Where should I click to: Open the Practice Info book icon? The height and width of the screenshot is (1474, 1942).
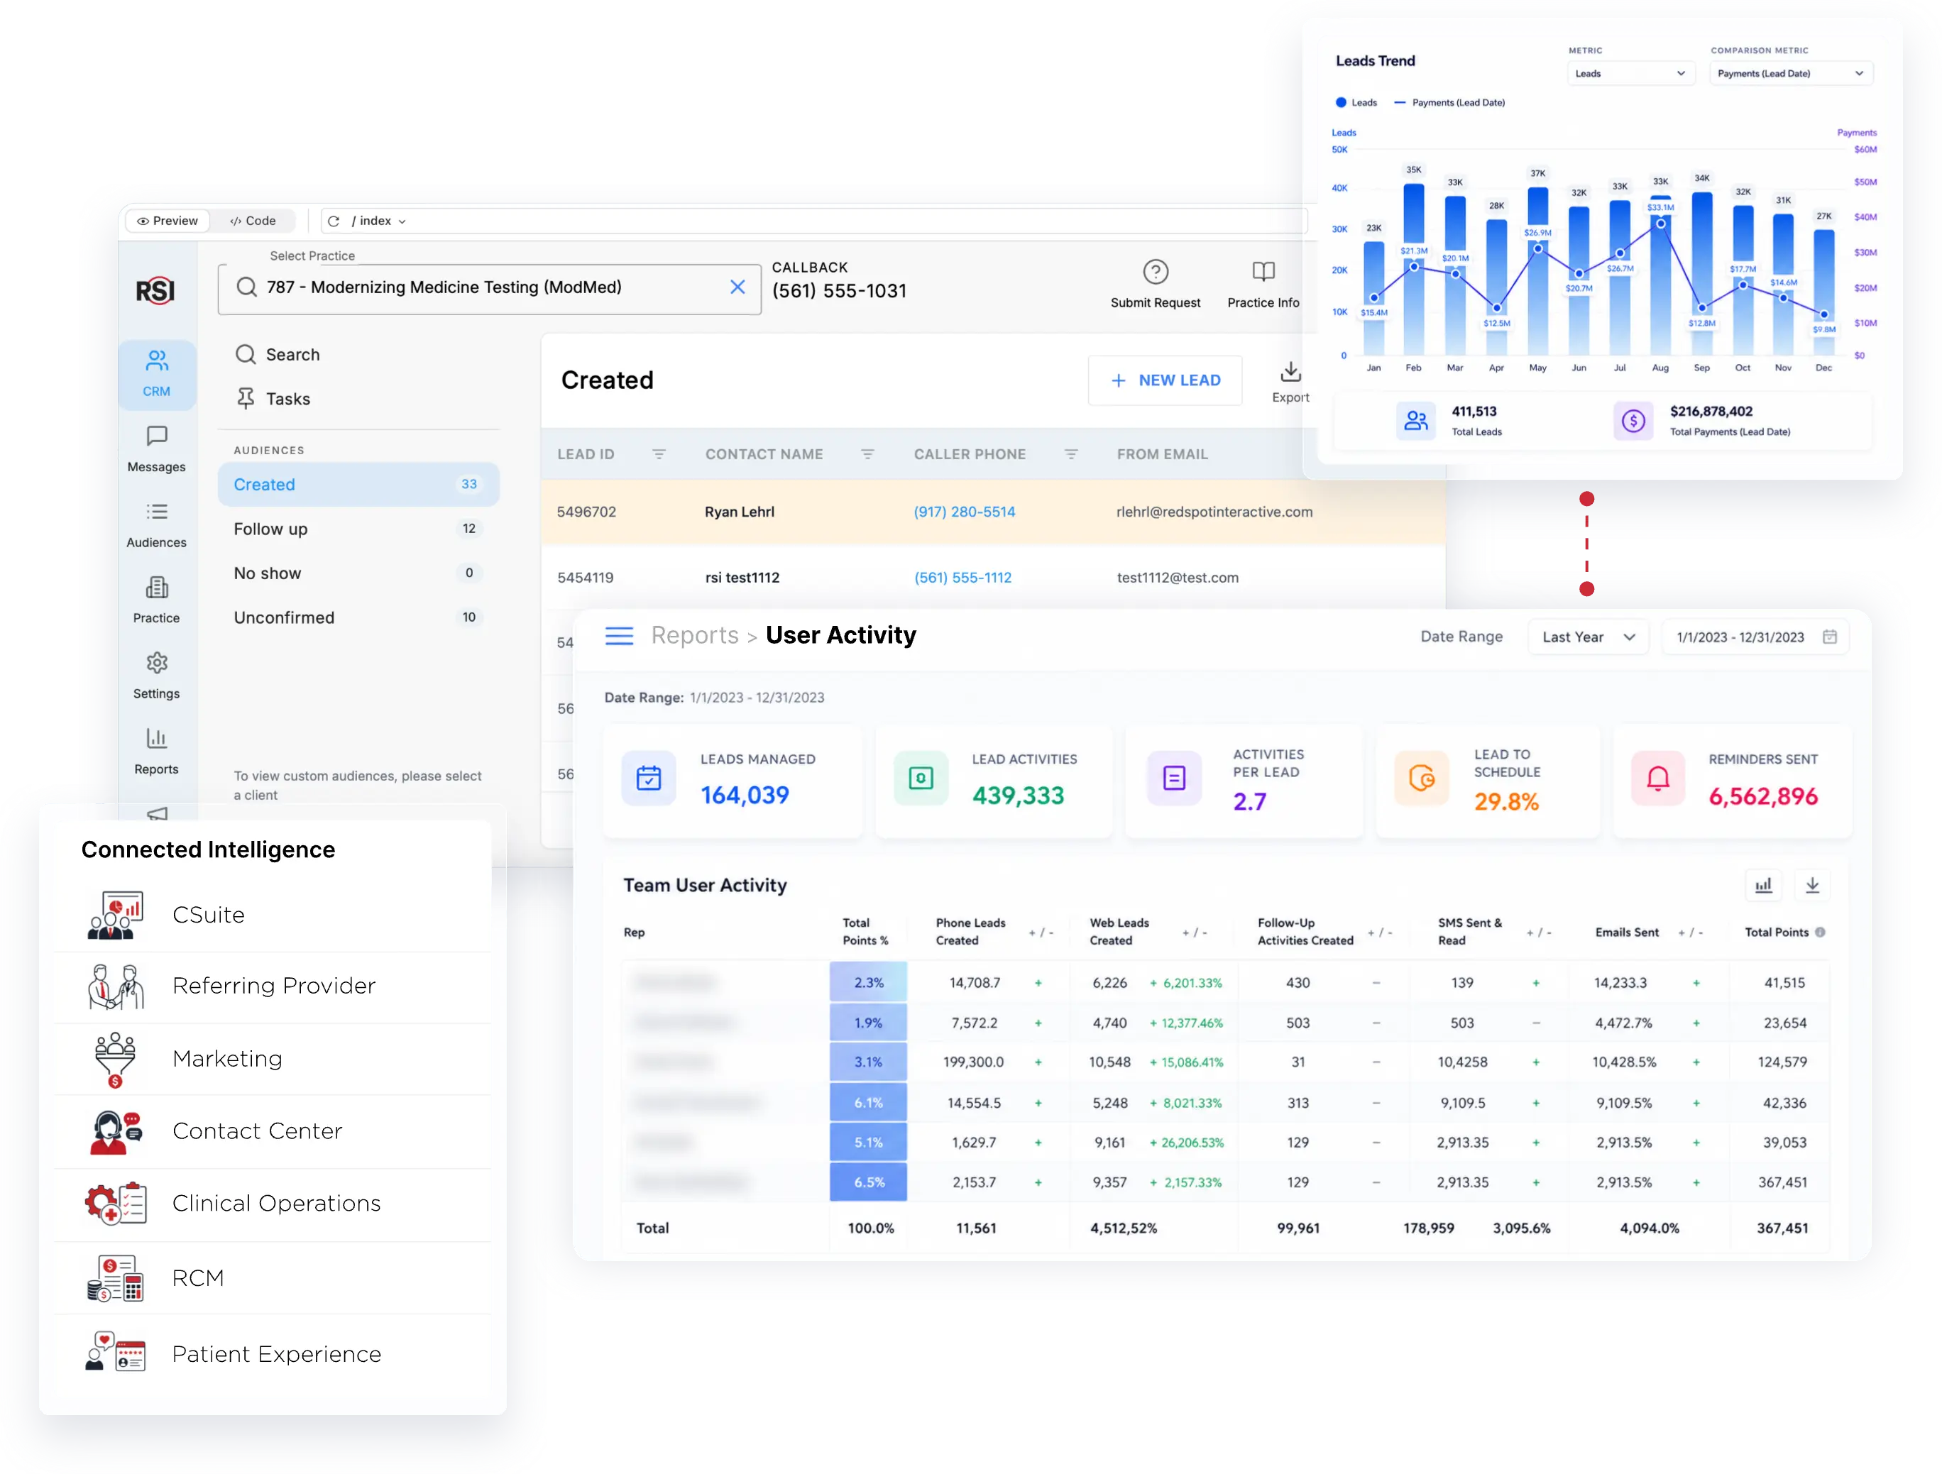tap(1263, 272)
